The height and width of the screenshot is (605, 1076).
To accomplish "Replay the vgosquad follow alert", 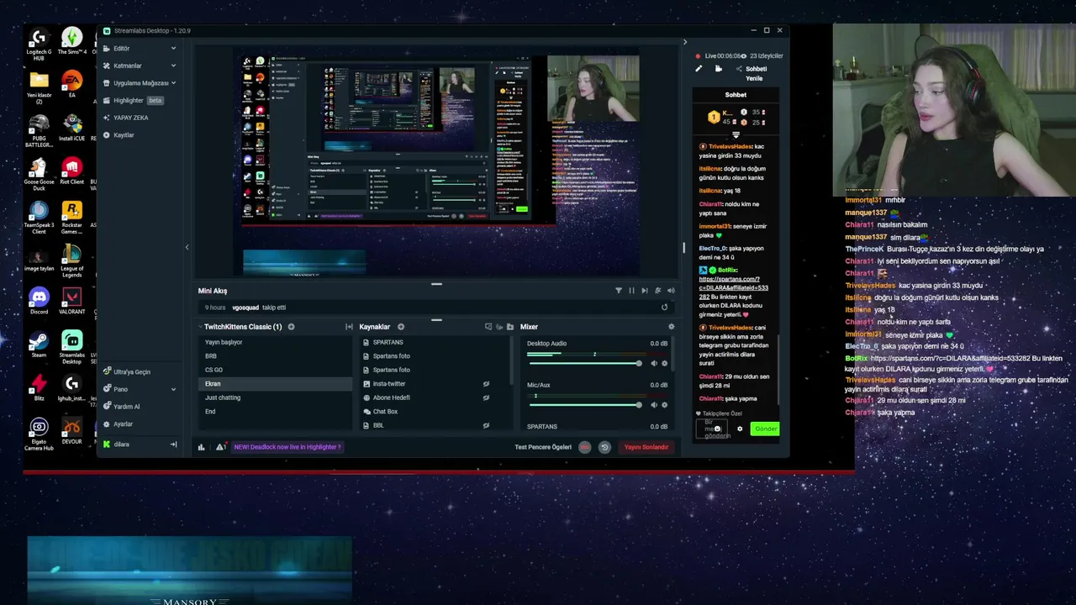I will (x=664, y=308).
